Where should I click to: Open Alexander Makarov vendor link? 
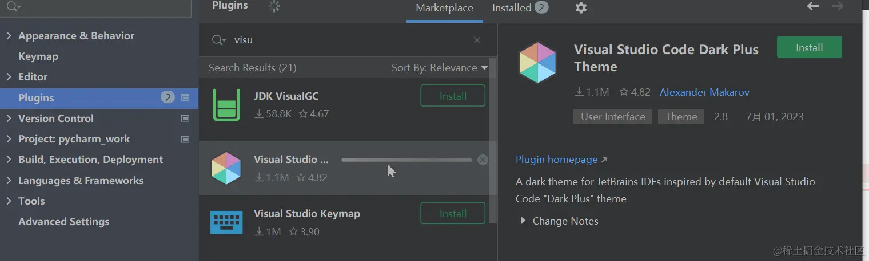pos(704,92)
